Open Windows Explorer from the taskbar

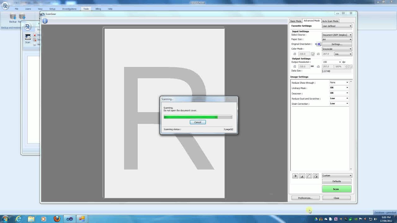[31, 219]
